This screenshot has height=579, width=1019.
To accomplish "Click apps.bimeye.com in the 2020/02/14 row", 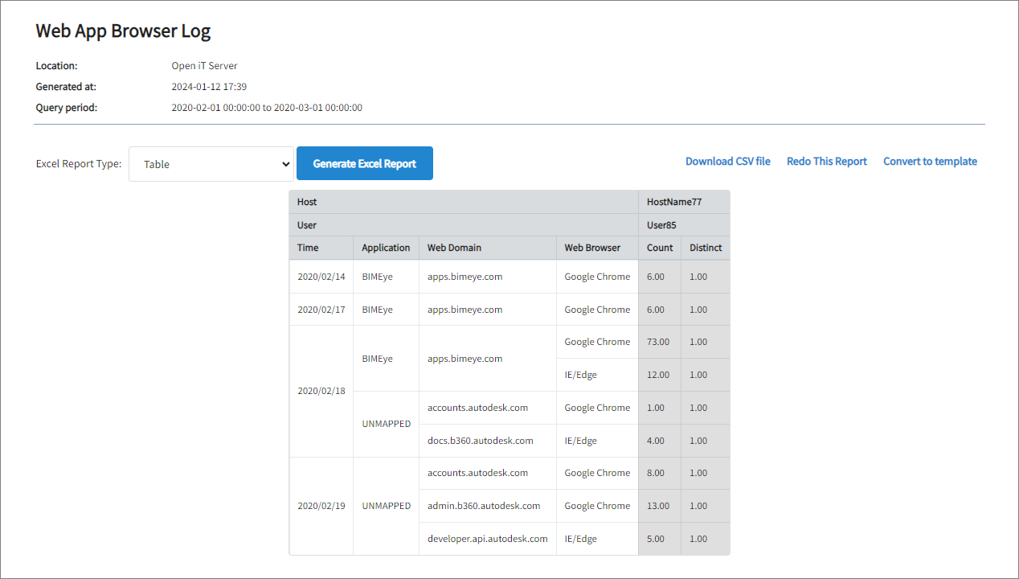I will pos(464,276).
